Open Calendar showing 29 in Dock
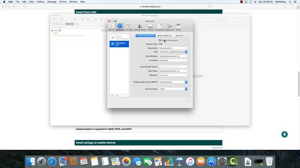The height and width of the screenshot is (168, 300). point(84,161)
